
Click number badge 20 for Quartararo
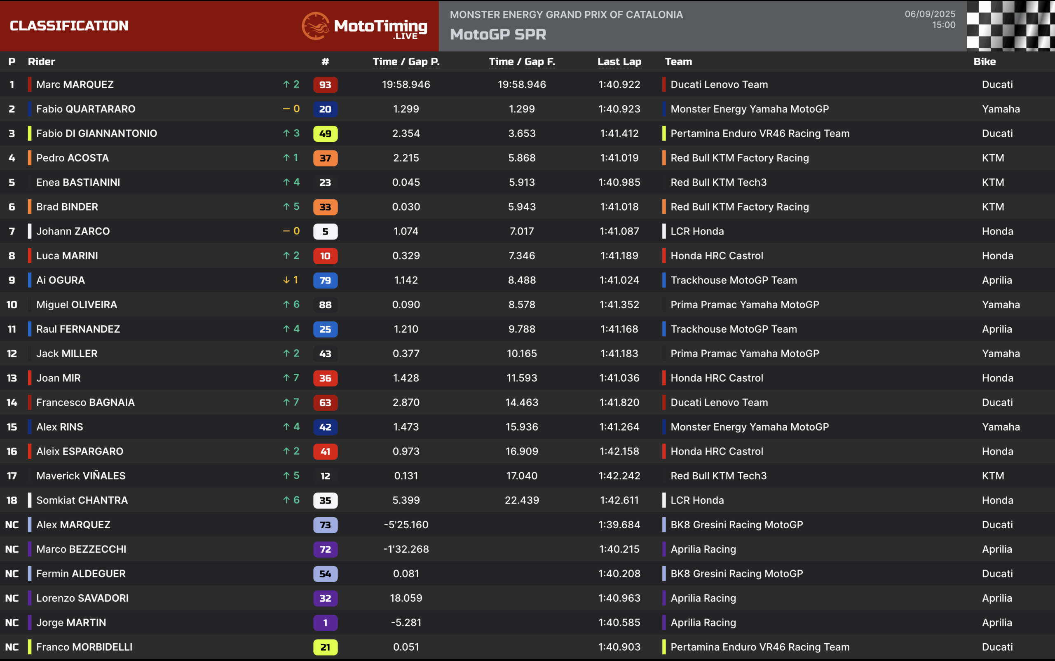[325, 109]
